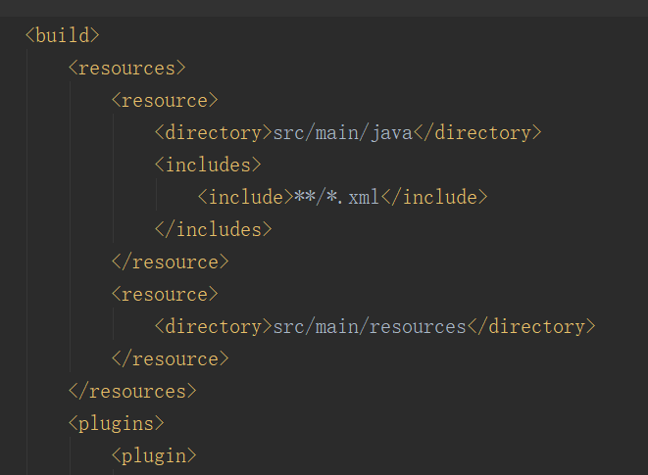
Task: Click the closing </directory> tag after src/main/resources
Action: tap(531, 327)
